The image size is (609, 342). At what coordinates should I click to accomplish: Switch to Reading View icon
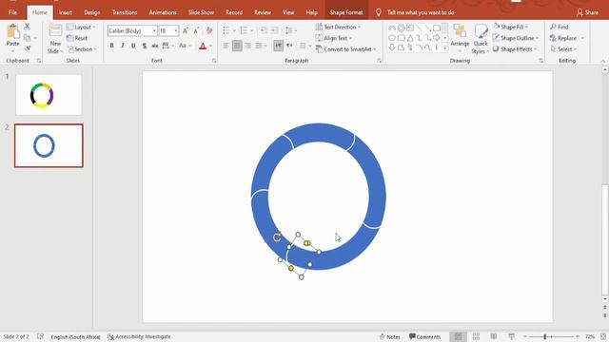[494, 336]
